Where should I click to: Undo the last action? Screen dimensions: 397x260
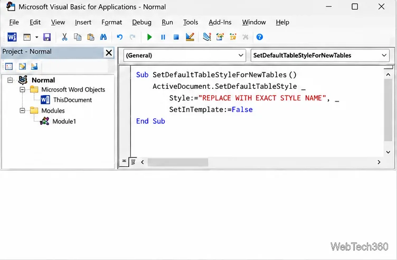119,37
